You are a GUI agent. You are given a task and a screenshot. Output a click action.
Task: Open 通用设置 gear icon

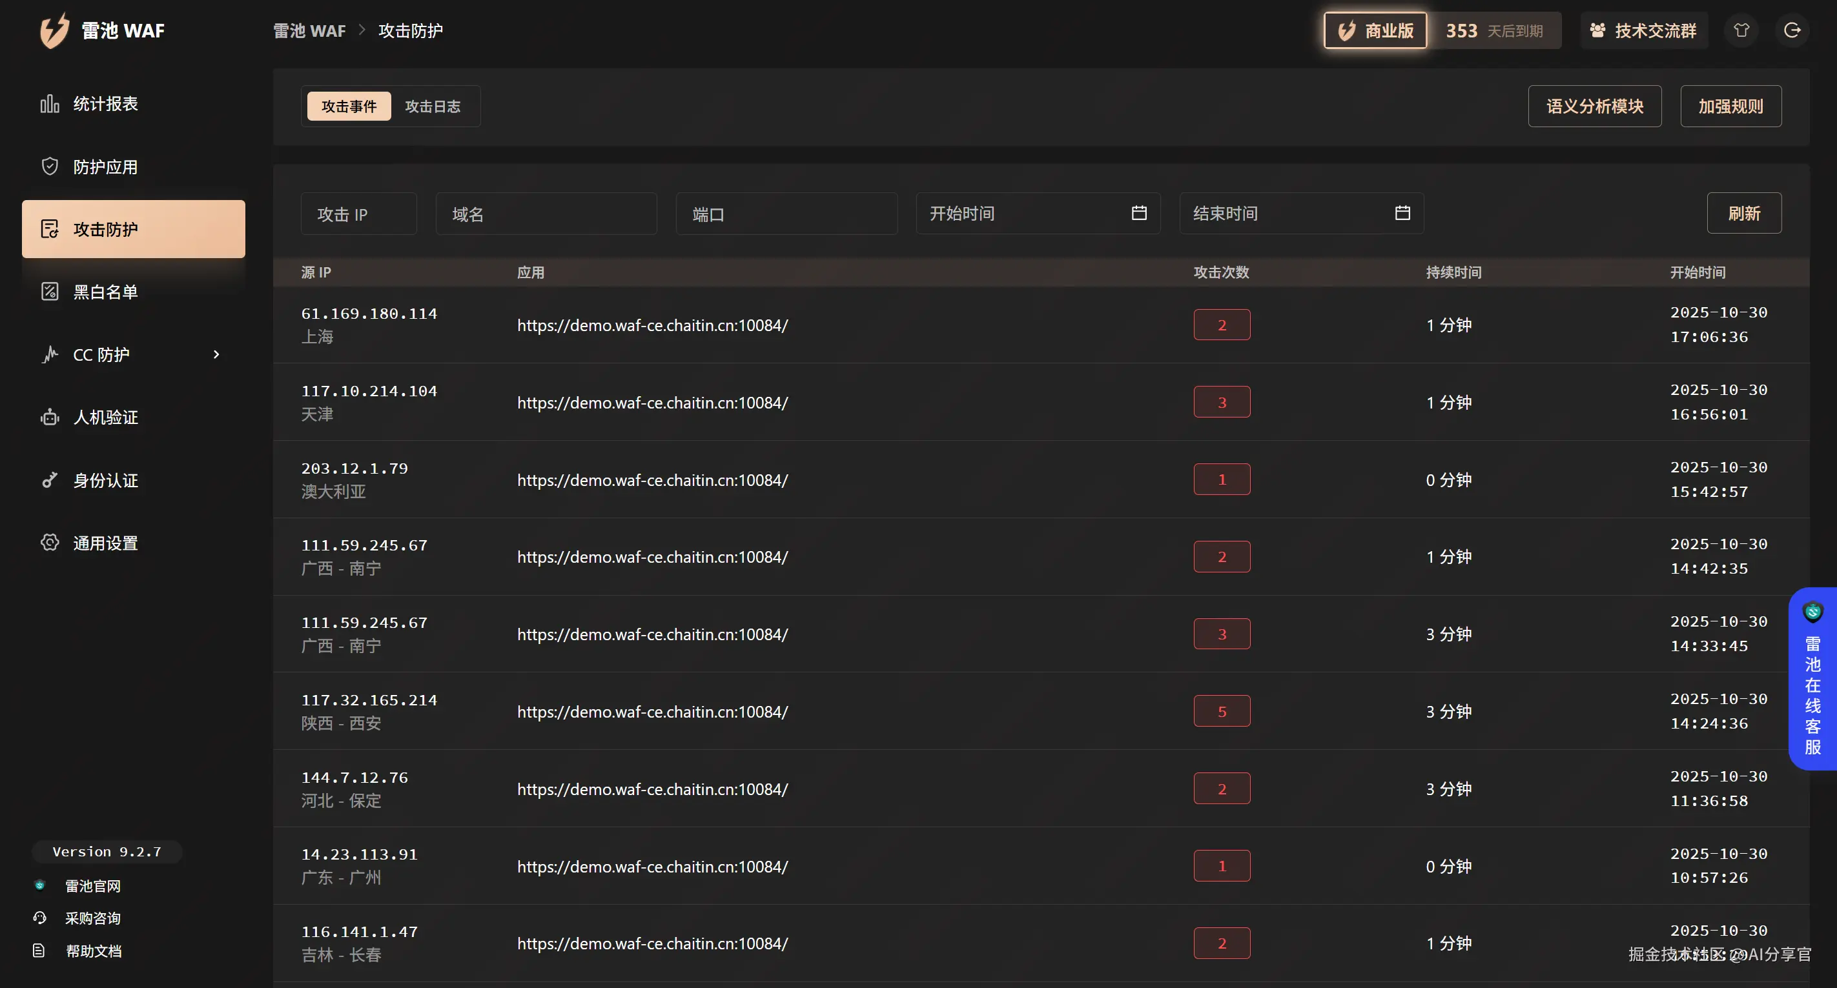(49, 543)
